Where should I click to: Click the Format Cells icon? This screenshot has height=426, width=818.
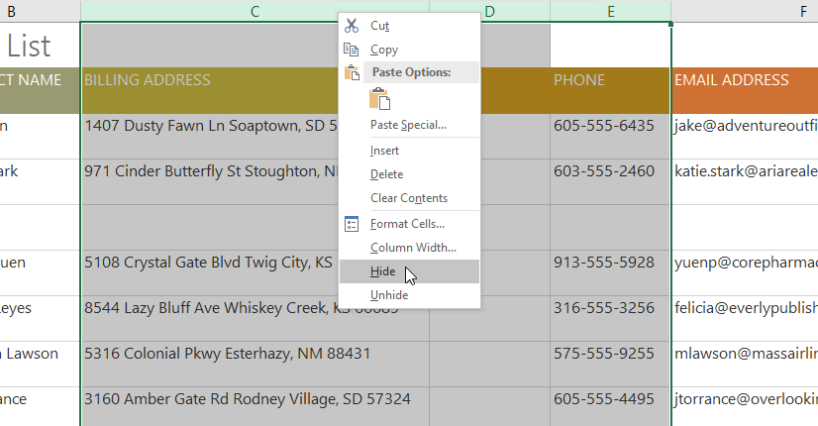click(351, 224)
